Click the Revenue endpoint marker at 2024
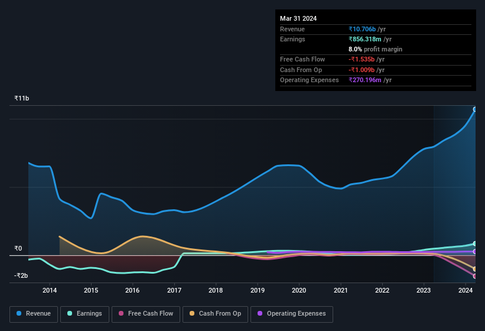This screenshot has width=485, height=331. tap(475, 109)
